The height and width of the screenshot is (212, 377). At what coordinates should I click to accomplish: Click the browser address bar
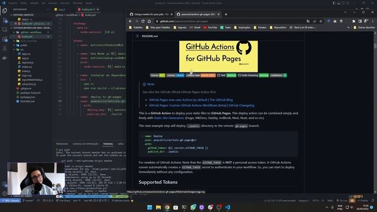pos(231,21)
